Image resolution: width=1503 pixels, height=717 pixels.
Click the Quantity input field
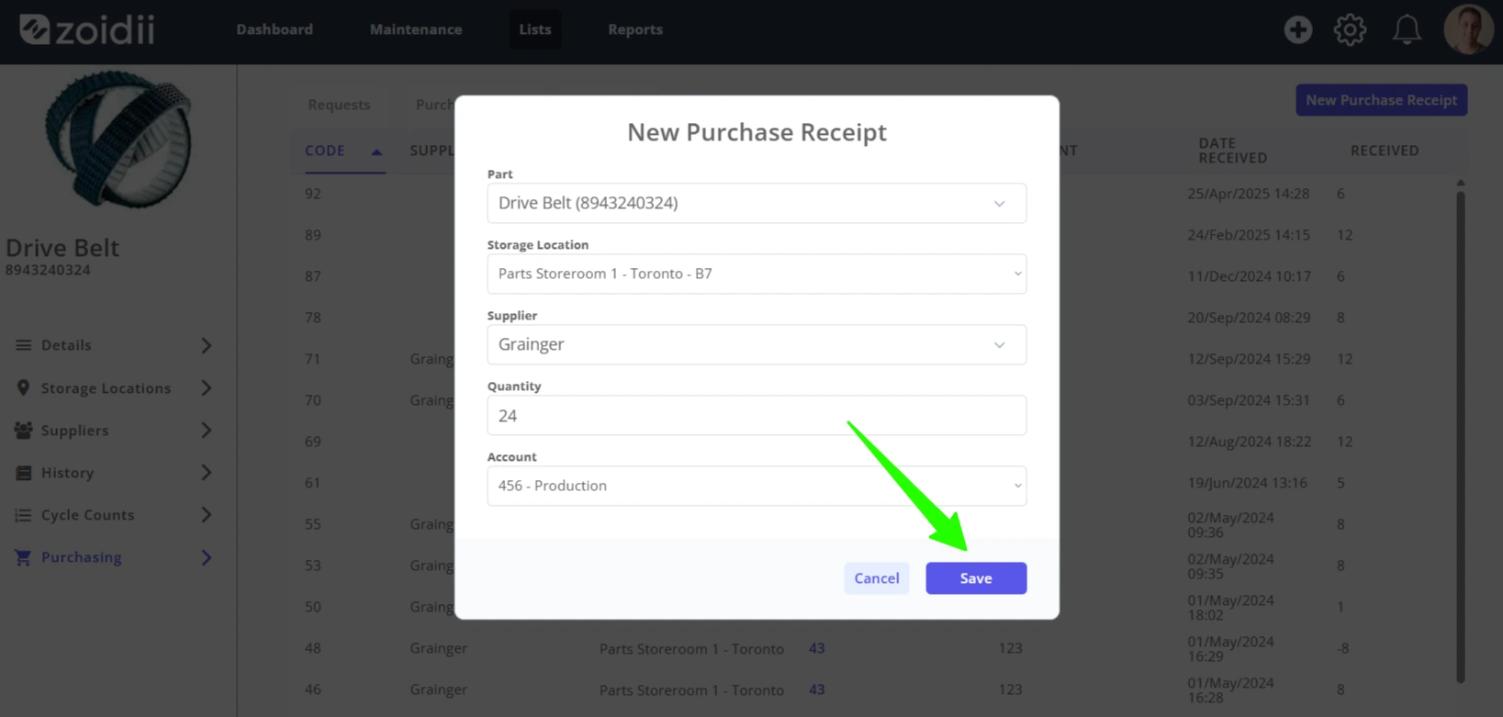coord(757,415)
